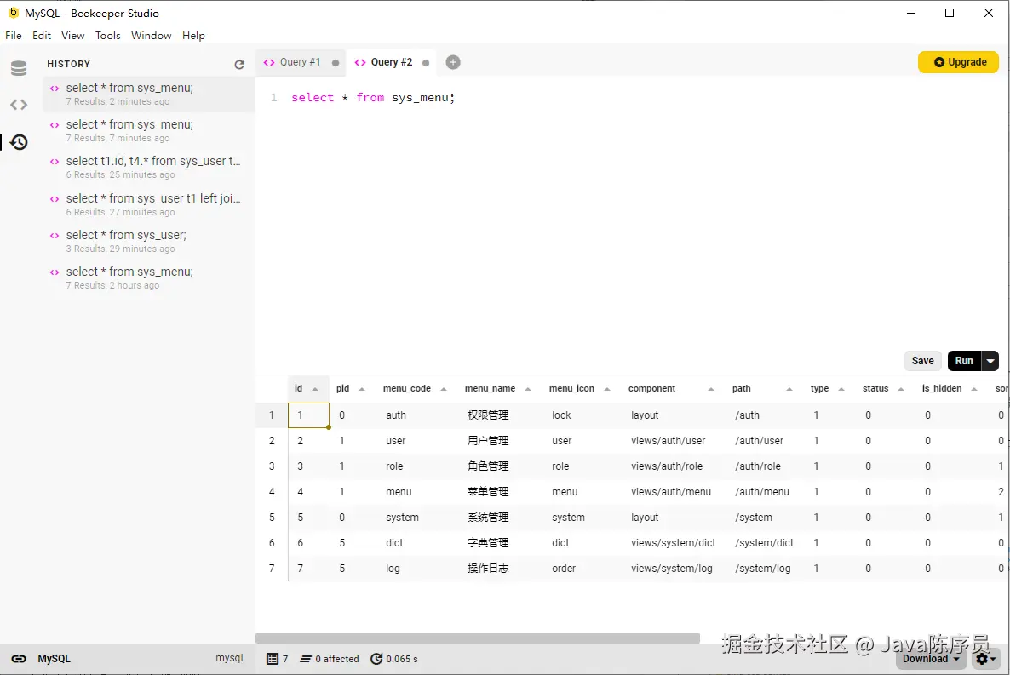Open the database tables sidebar icon
This screenshot has height=675, width=1010.
19,67
